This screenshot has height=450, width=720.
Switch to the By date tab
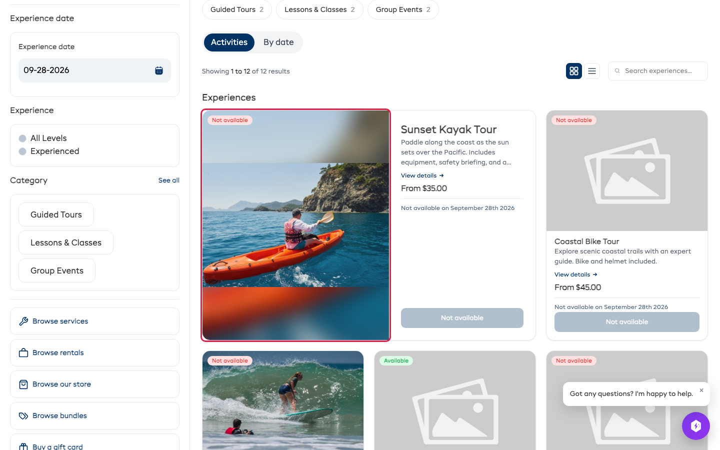278,42
